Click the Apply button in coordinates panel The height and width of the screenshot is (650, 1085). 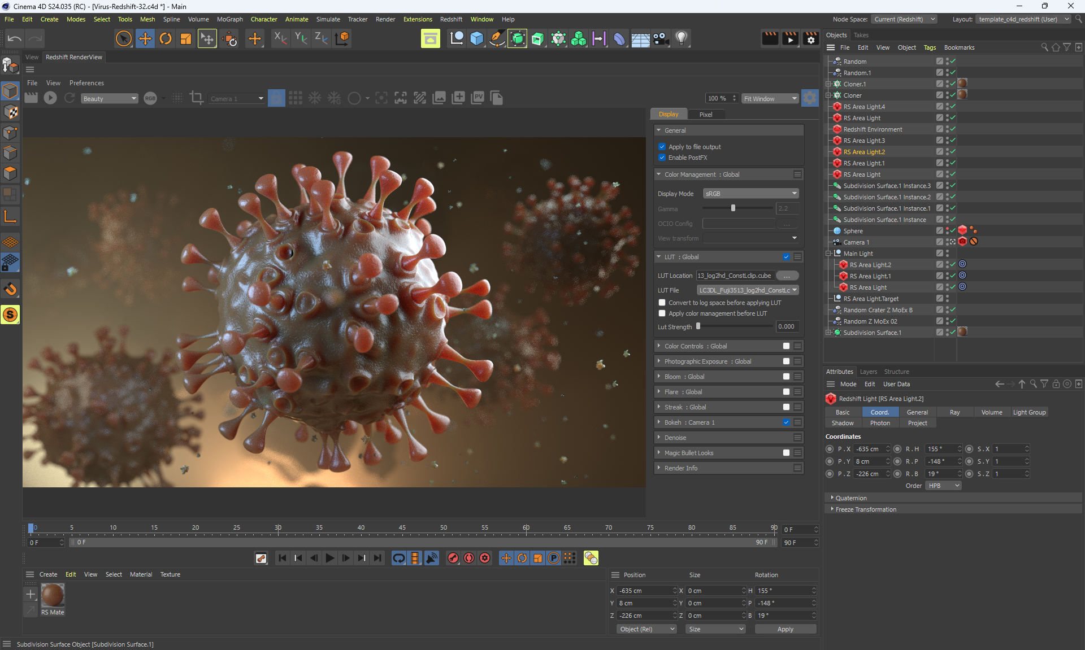[x=785, y=629]
